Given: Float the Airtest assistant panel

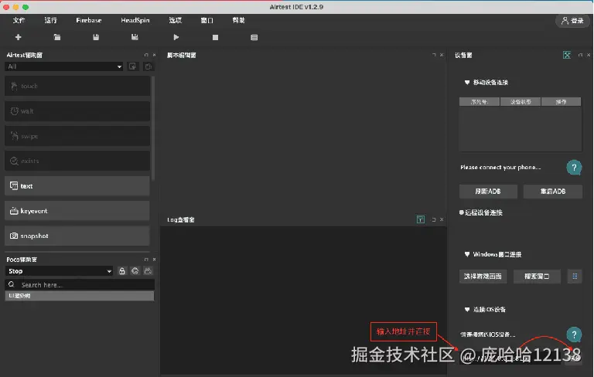Looking at the screenshot, I should [146, 55].
